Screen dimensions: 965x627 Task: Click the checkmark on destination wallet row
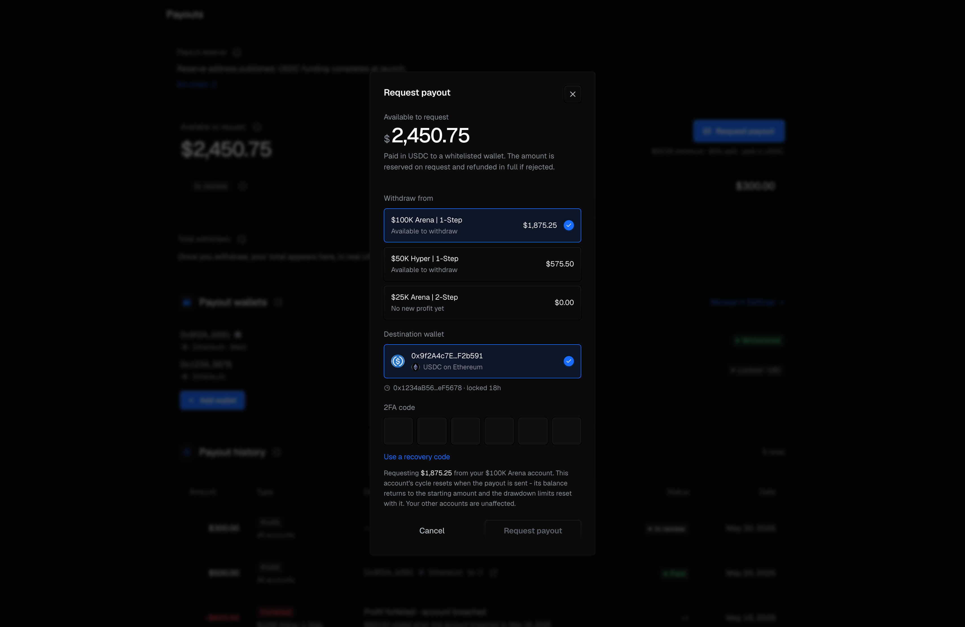point(569,361)
